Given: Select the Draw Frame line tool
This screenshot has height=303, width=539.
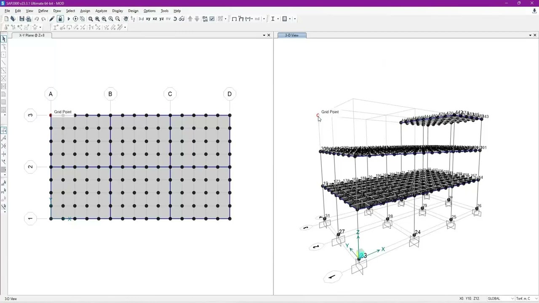Looking at the screenshot, I should (x=4, y=63).
